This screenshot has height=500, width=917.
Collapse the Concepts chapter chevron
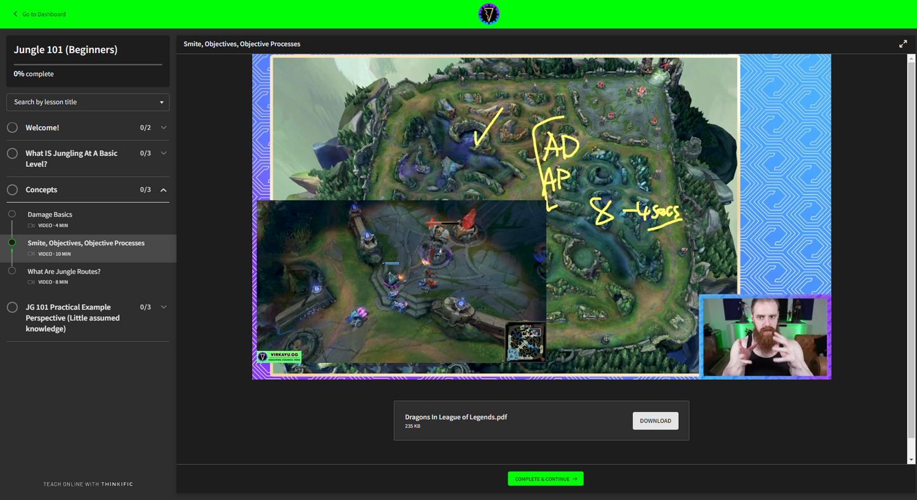click(x=164, y=190)
